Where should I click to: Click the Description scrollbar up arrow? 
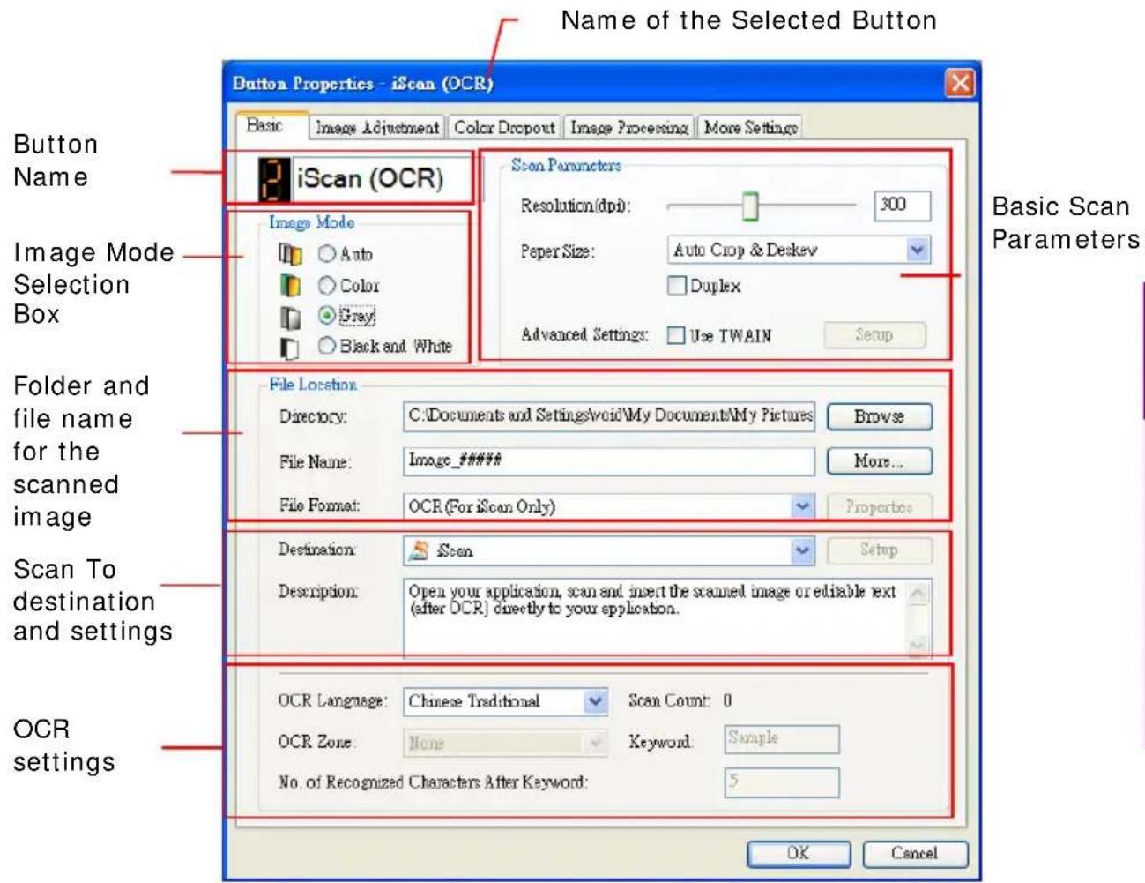918,593
